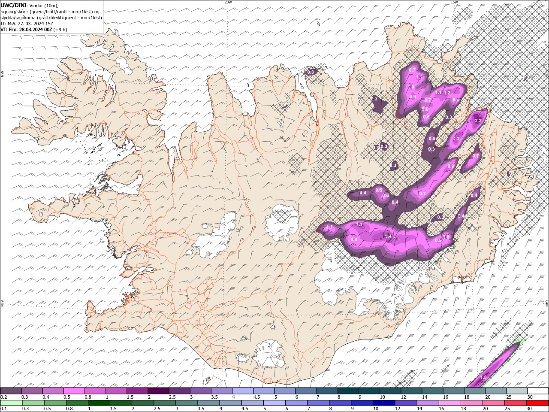Click the '2.2' precipitation value on the map
This screenshot has height=412, width=549.
pyautogui.click(x=479, y=121)
